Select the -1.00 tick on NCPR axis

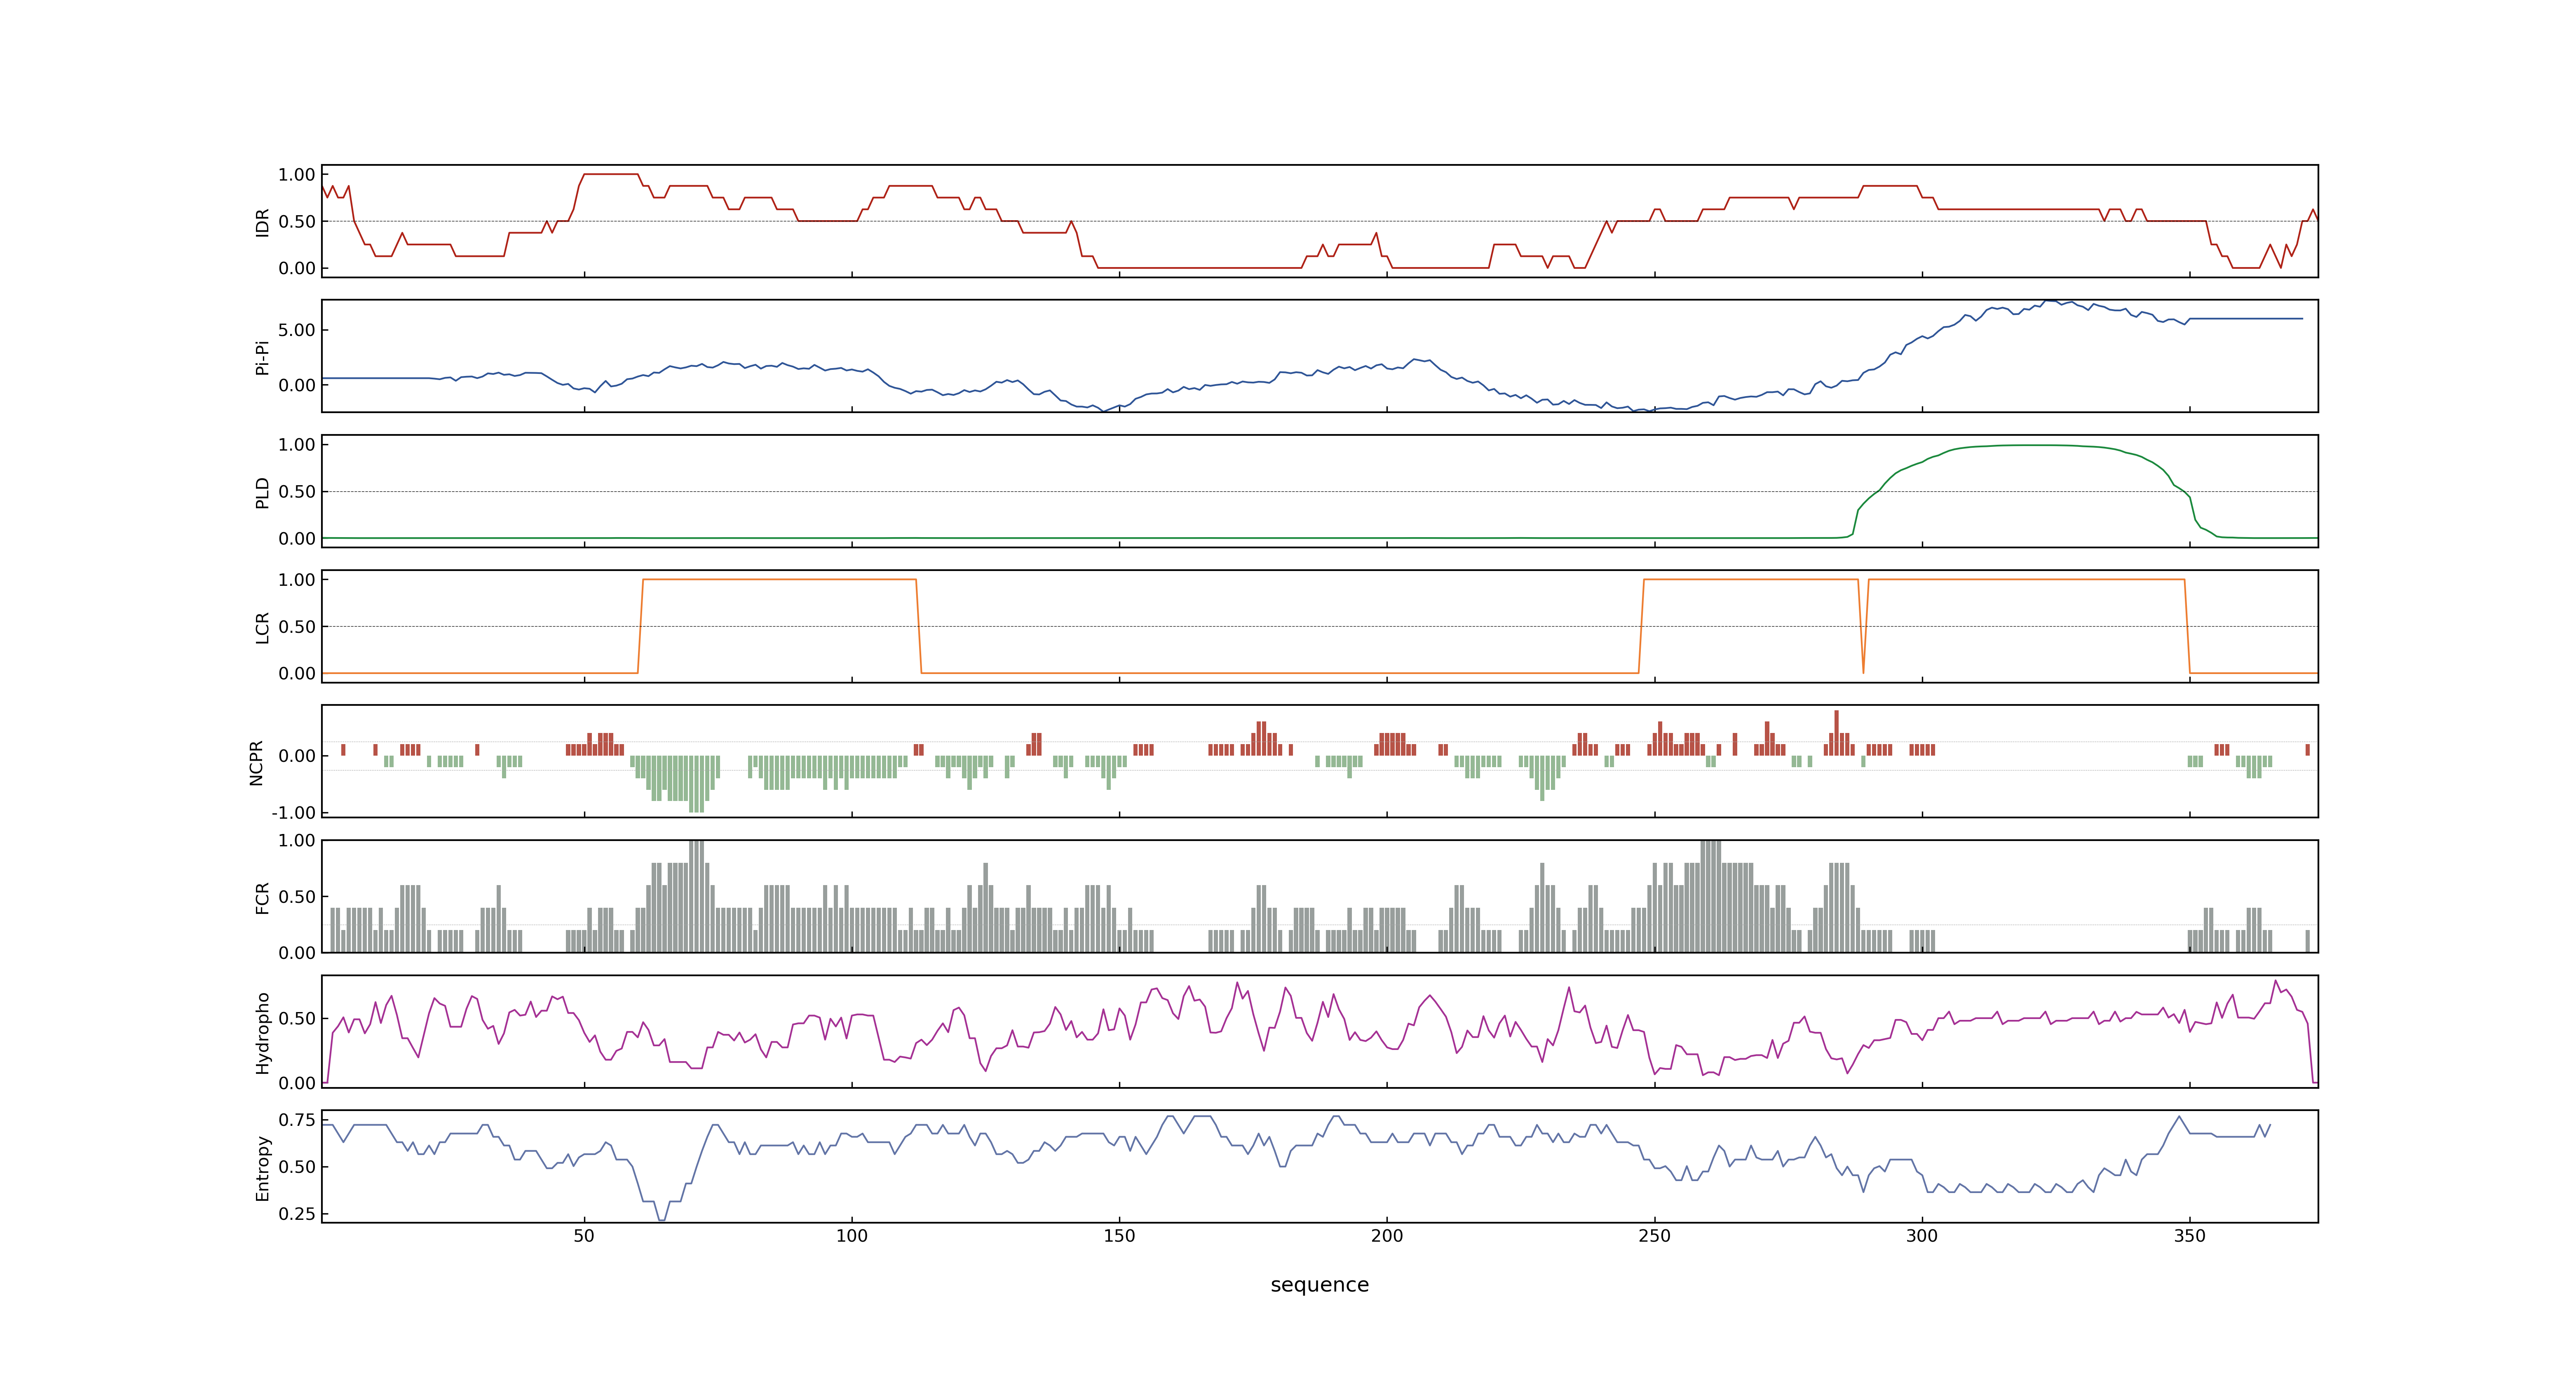[293, 813]
